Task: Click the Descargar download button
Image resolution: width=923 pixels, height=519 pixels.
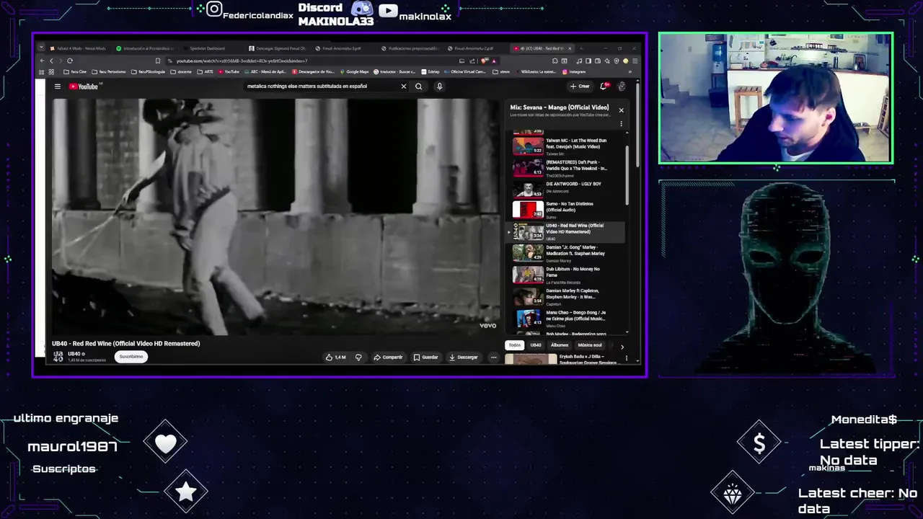Action: tap(463, 357)
